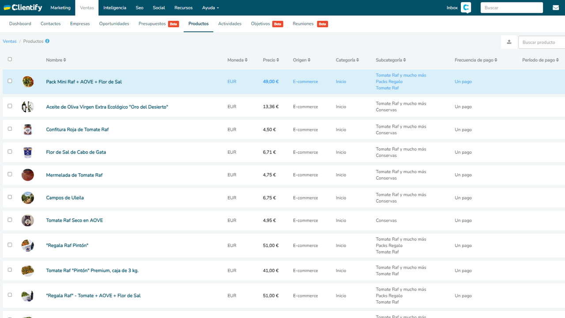Viewport: 565px width, 318px height.
Task: Toggle the select-all products checkbox
Action: (x=10, y=59)
